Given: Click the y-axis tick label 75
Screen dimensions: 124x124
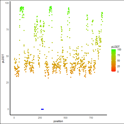Looking at the screenshot, I should (7, 30).
